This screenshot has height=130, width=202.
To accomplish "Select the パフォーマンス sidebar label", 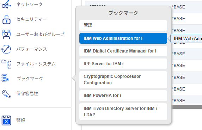I will click(32, 49).
